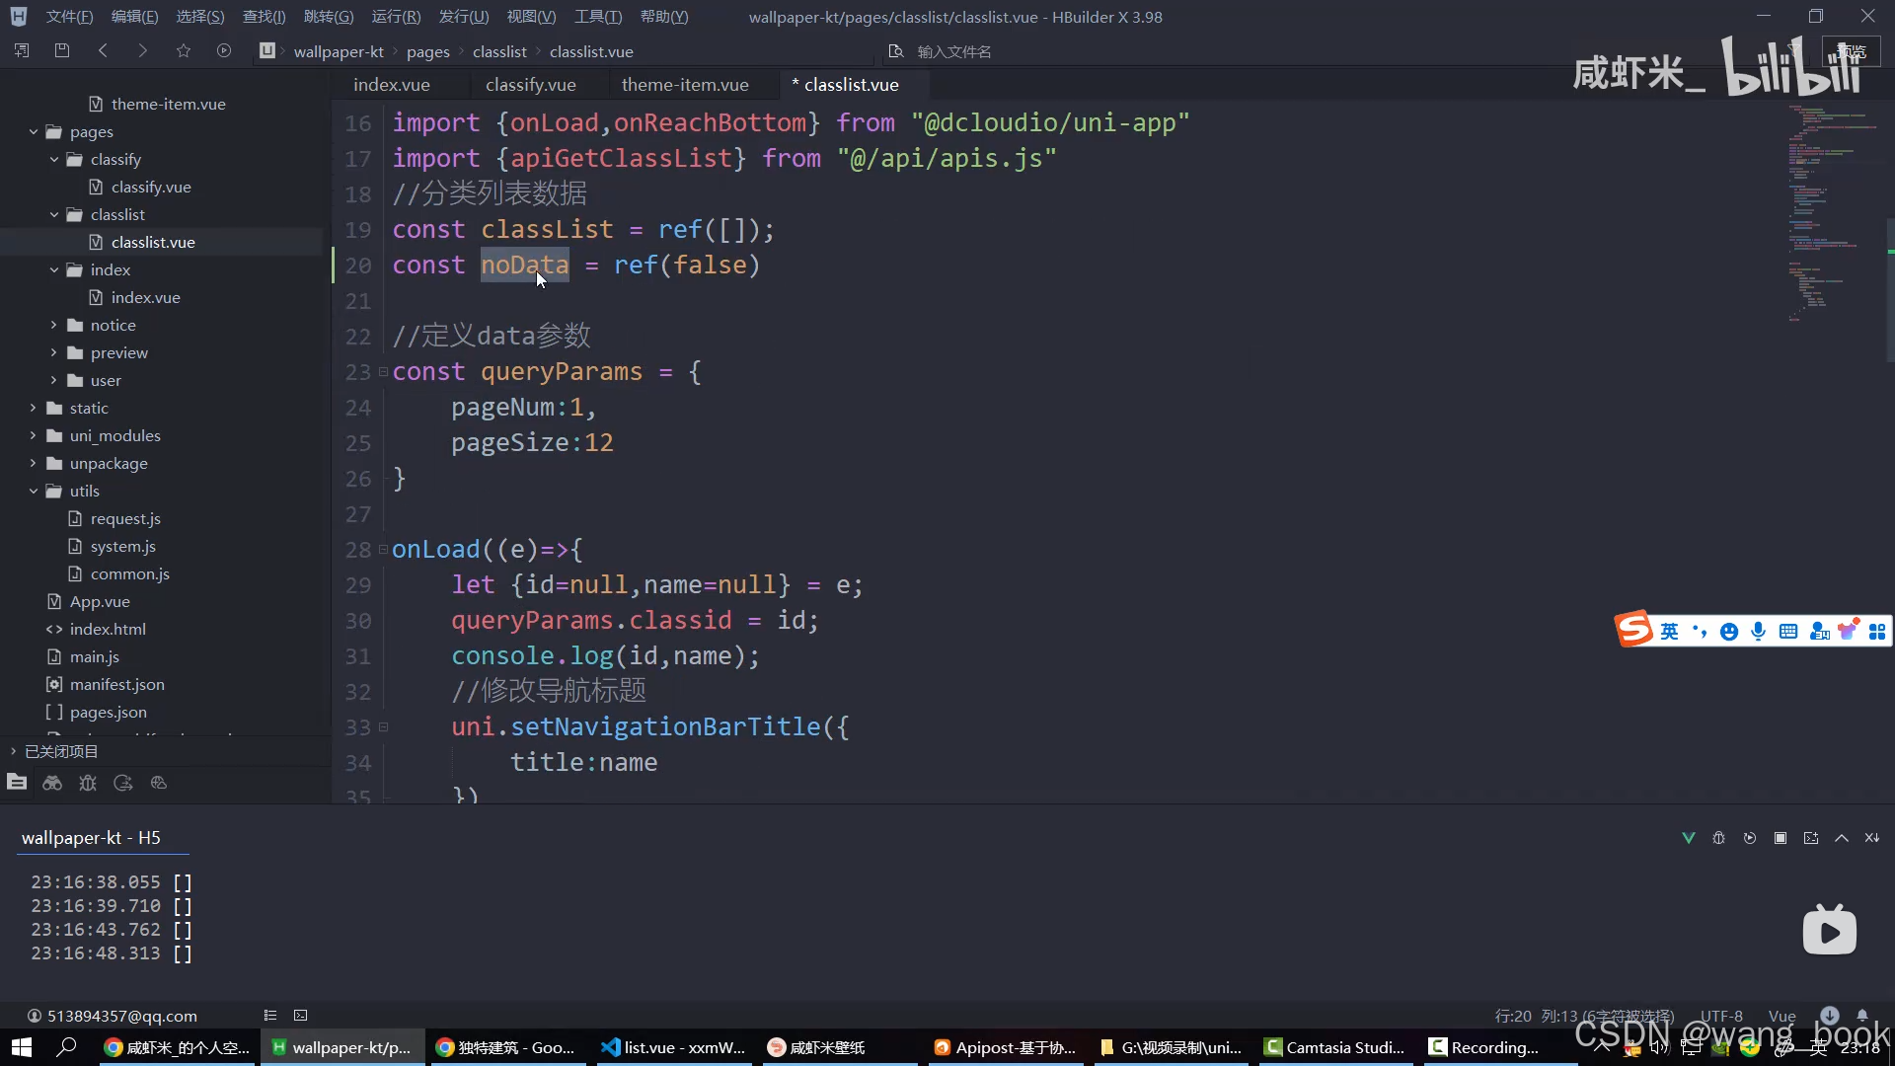Toggle the console panel collapse arrow

[x=1842, y=838]
